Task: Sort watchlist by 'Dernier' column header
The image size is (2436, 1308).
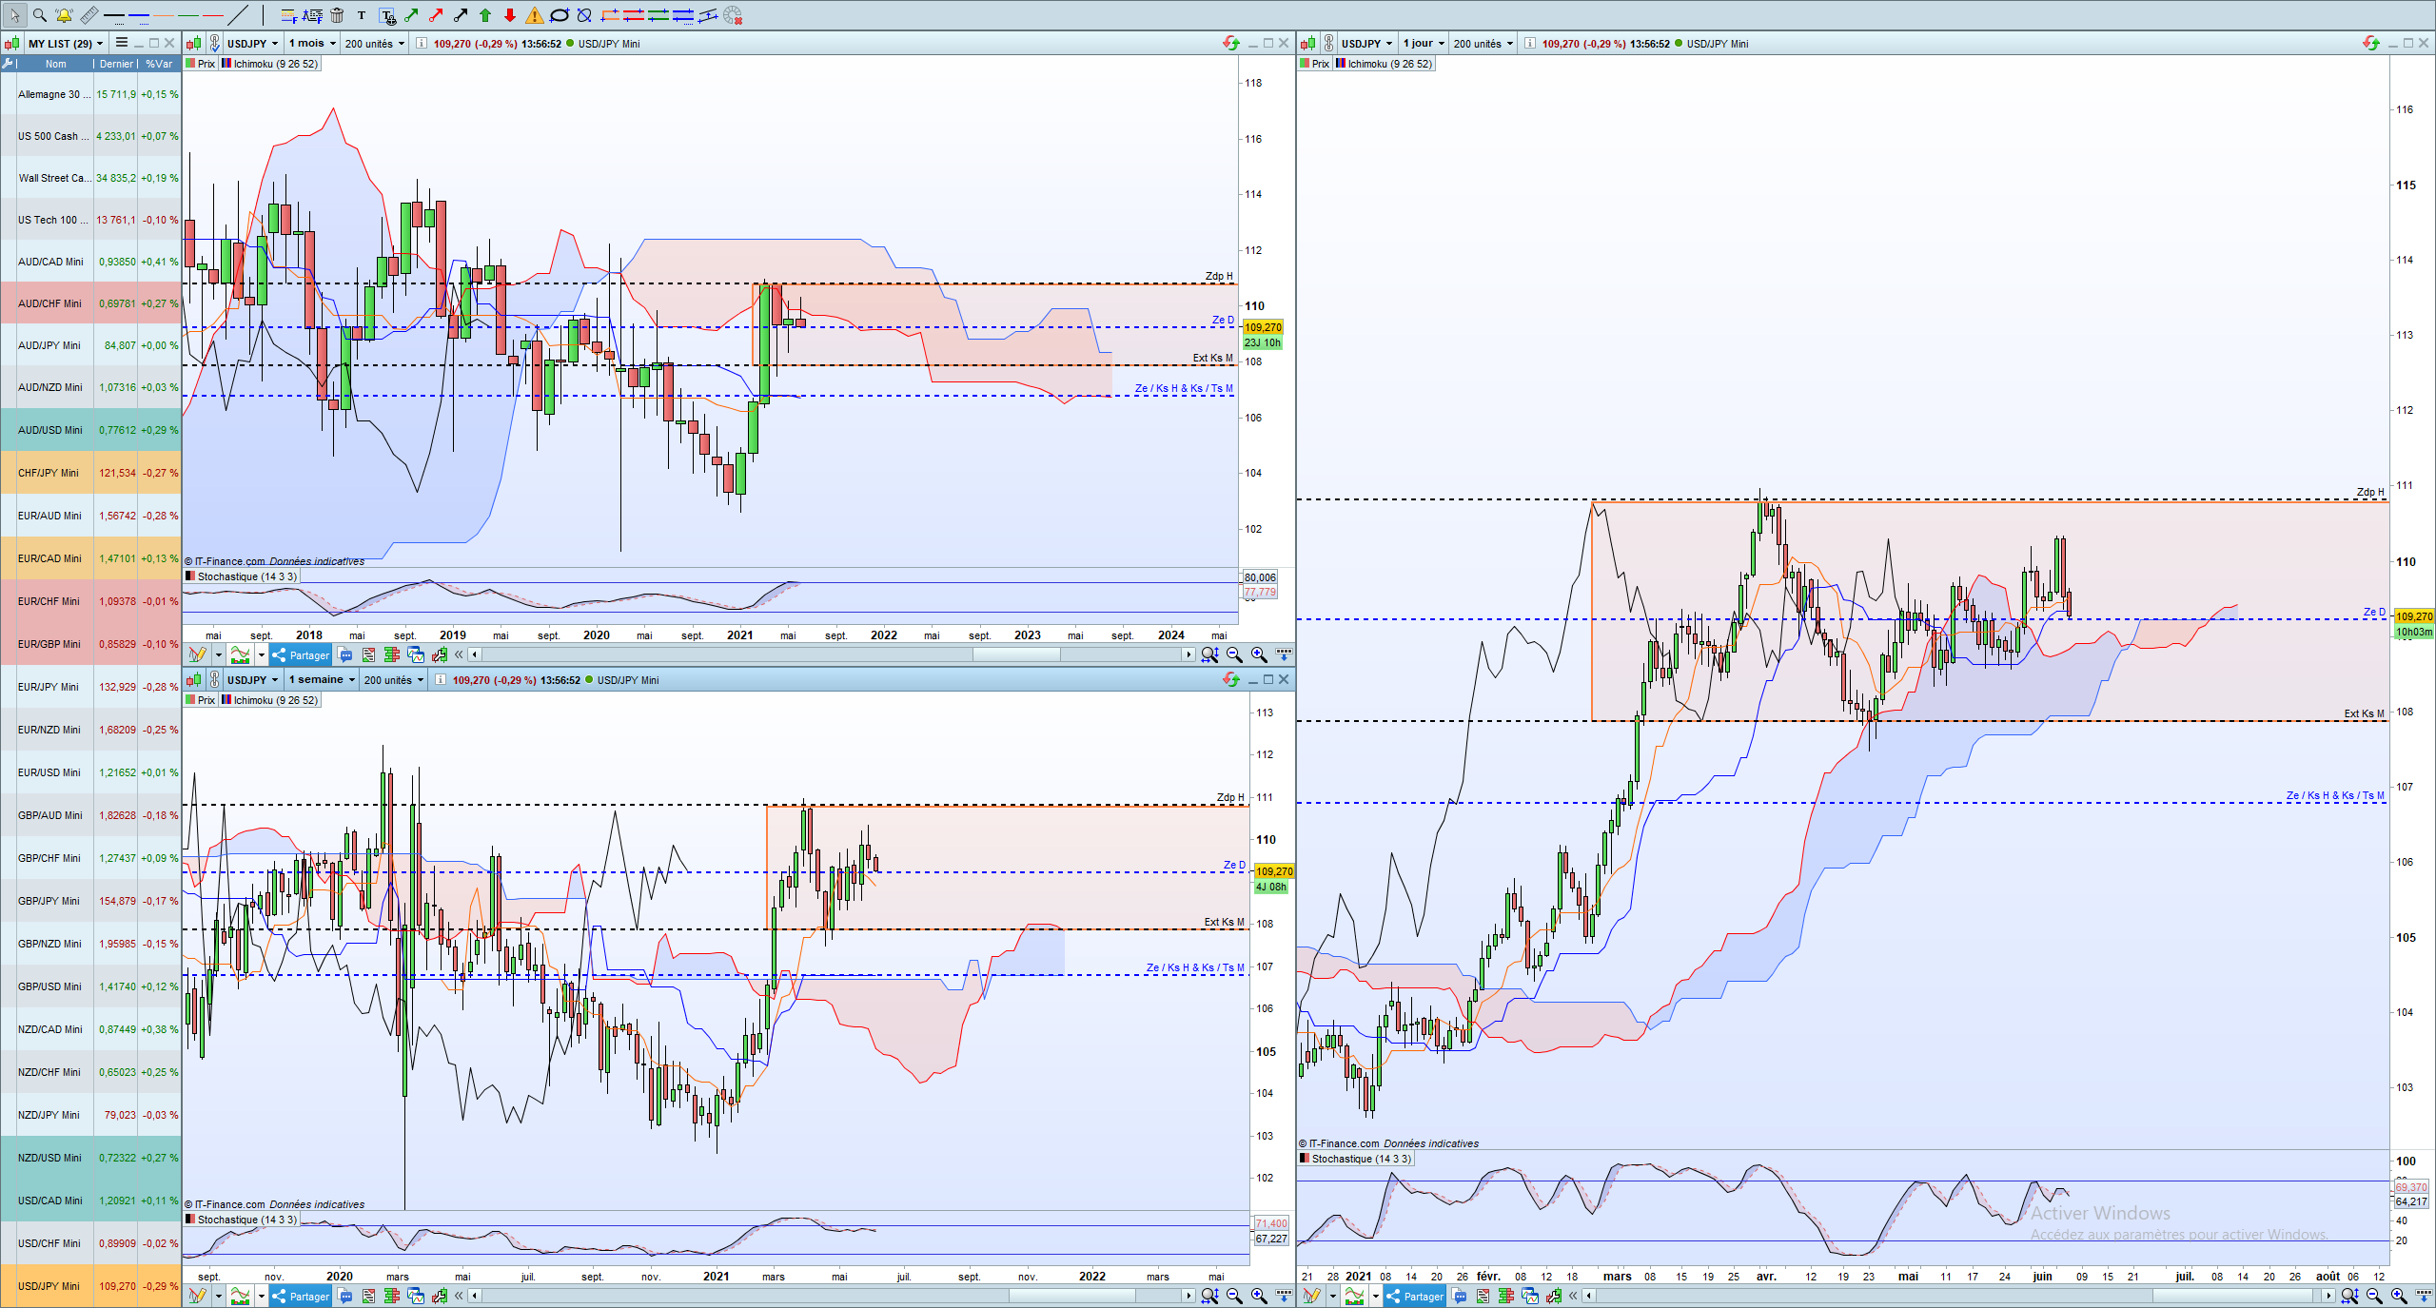Action: (116, 64)
